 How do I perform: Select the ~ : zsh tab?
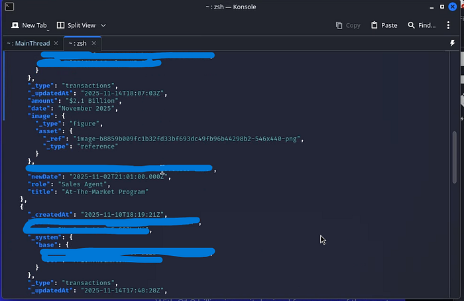coord(78,43)
